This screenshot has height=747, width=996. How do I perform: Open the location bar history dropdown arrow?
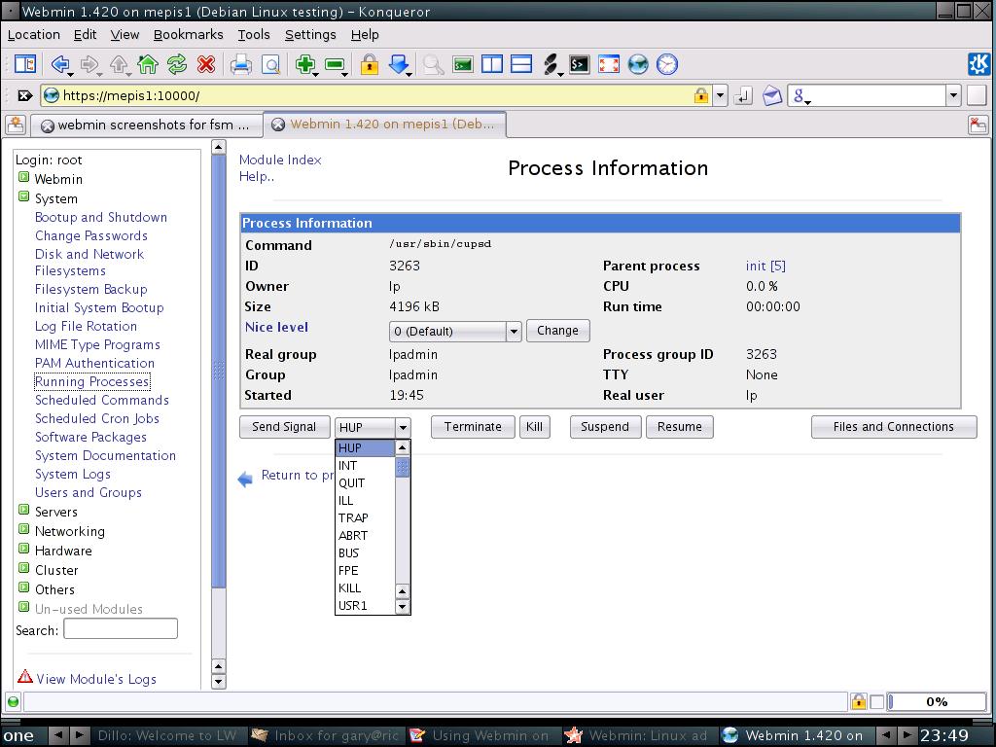tap(720, 96)
